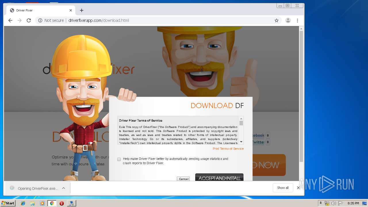Expand DriverFixer.exe download options chevron
The width and height of the screenshot is (368, 207).
(x=64, y=188)
